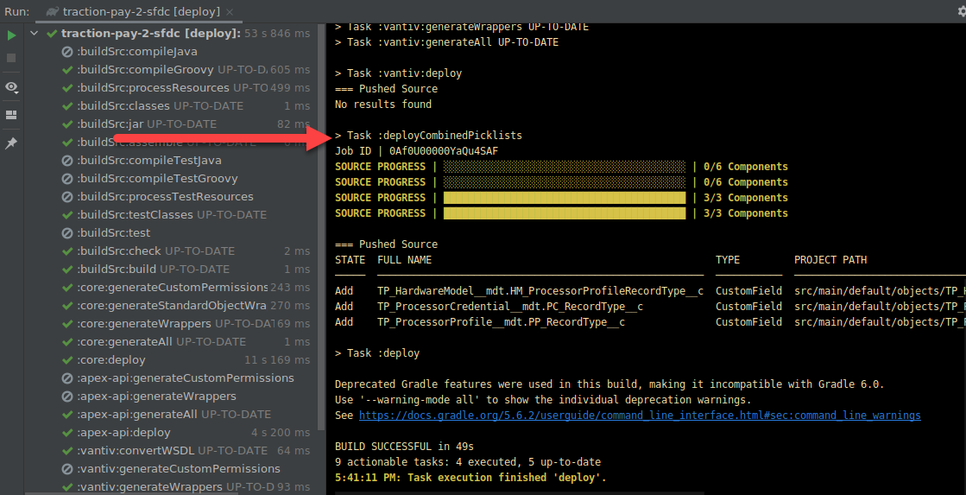Select the traction-pay-2-sfdc [deploy] run tab
Screen dimensions: 966x495
pos(138,11)
